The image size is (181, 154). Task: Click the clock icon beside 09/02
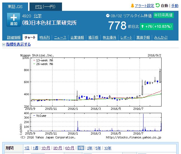[x=108, y=16]
